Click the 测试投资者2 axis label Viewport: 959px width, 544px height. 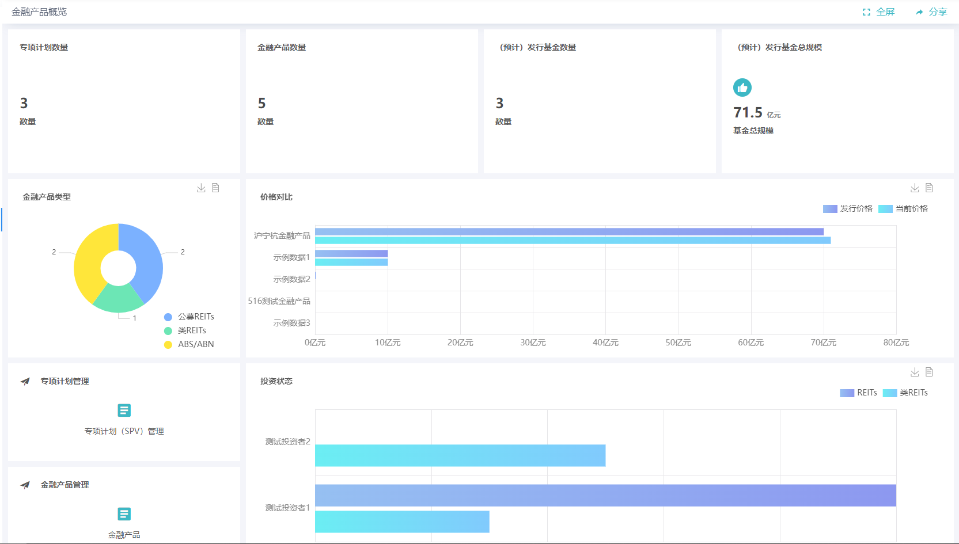tap(287, 442)
